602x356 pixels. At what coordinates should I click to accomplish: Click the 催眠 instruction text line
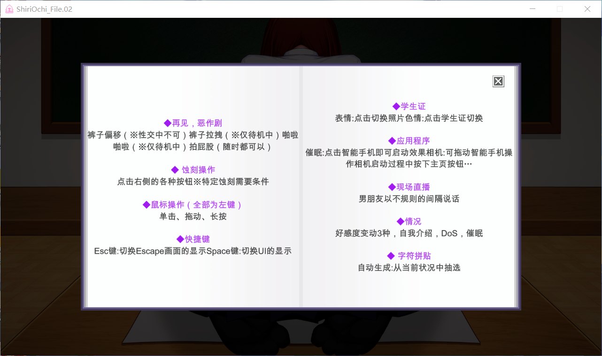[409, 152]
